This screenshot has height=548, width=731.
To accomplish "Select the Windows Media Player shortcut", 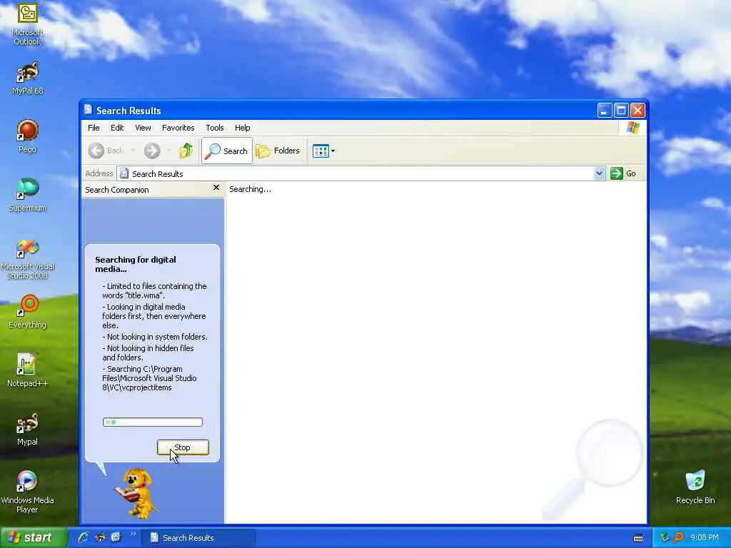I will point(27,492).
